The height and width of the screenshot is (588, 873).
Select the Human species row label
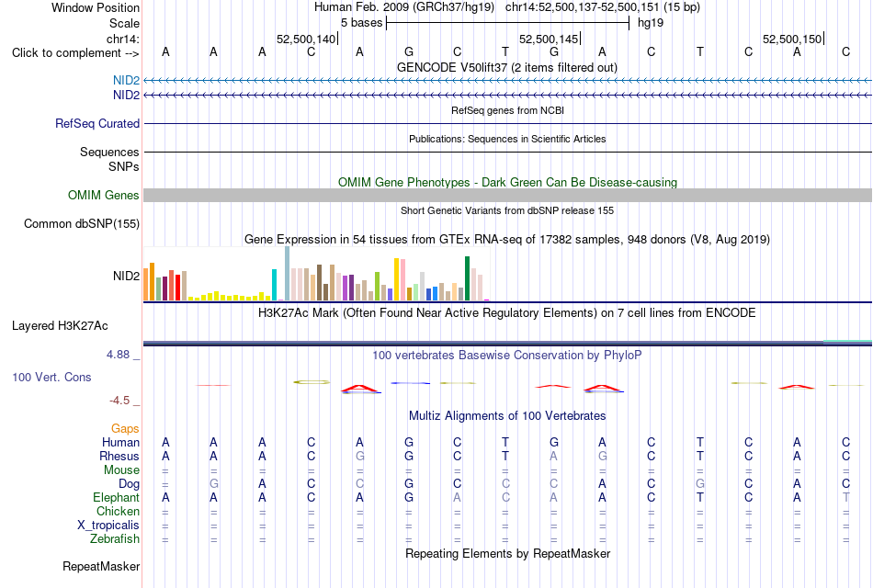pyautogui.click(x=120, y=443)
